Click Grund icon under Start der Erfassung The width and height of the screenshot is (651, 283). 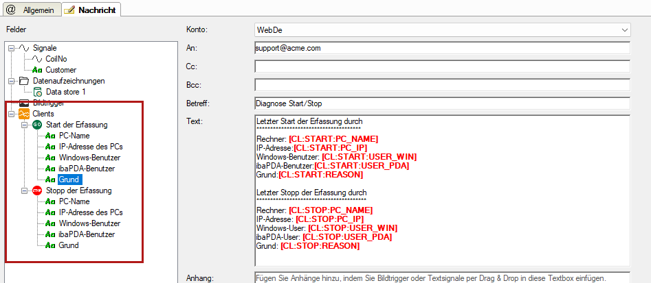pos(51,180)
